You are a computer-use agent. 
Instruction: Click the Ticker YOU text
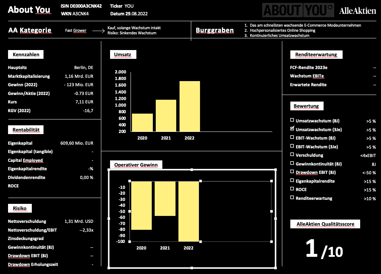click(x=122, y=6)
